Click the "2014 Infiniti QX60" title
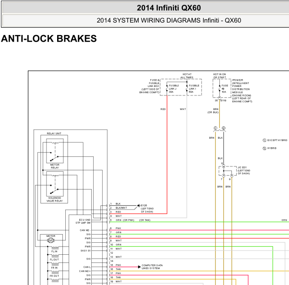Screen dimensions: 289x285 [169, 8]
